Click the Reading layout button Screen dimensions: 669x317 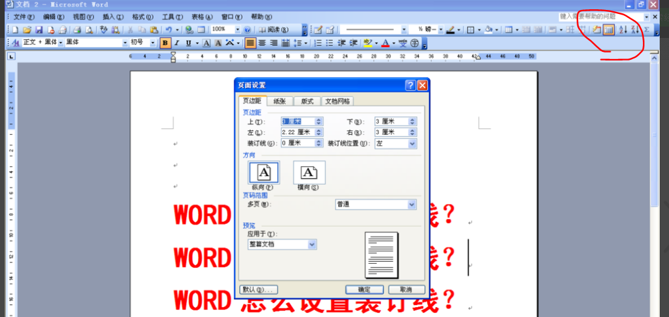point(273,30)
